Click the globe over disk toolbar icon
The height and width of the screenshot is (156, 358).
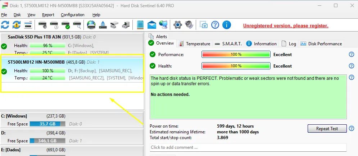(x=91, y=25)
